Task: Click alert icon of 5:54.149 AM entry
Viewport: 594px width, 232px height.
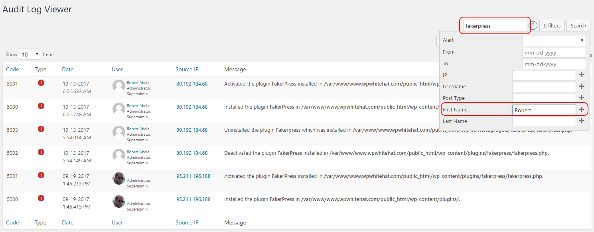Action: 41,152
